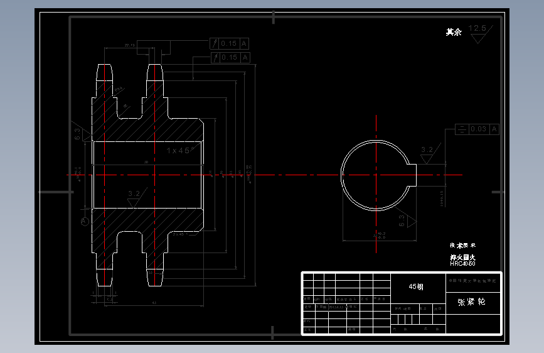The image size is (544, 353).
Task: Pick the 0.03 symmetry tolerance frame
Action: click(x=477, y=129)
